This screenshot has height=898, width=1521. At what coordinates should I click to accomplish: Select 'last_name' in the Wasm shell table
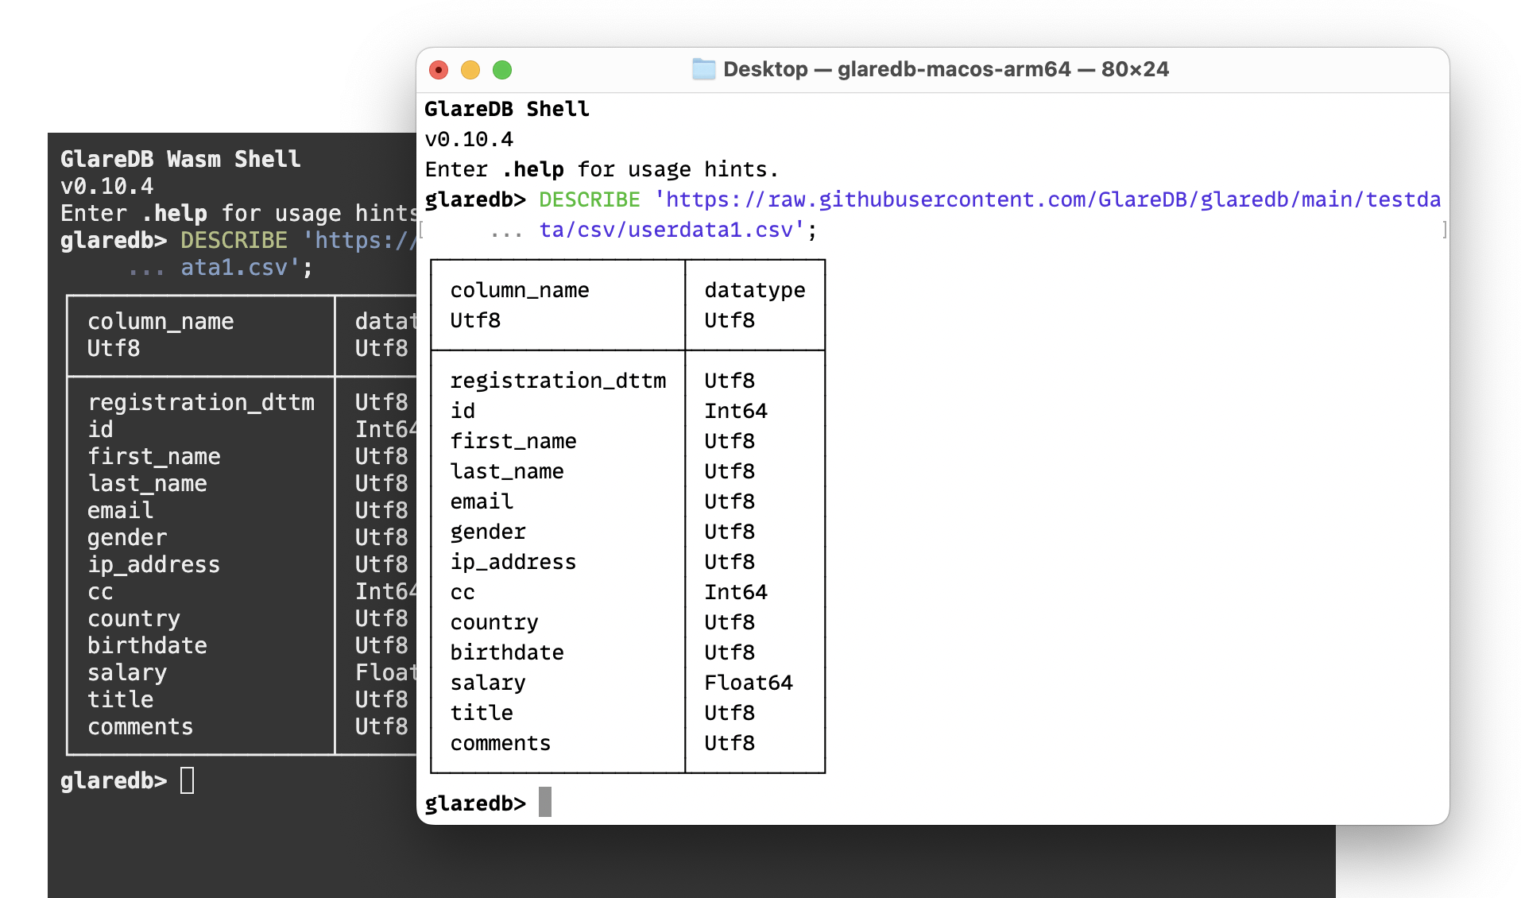[x=147, y=483]
